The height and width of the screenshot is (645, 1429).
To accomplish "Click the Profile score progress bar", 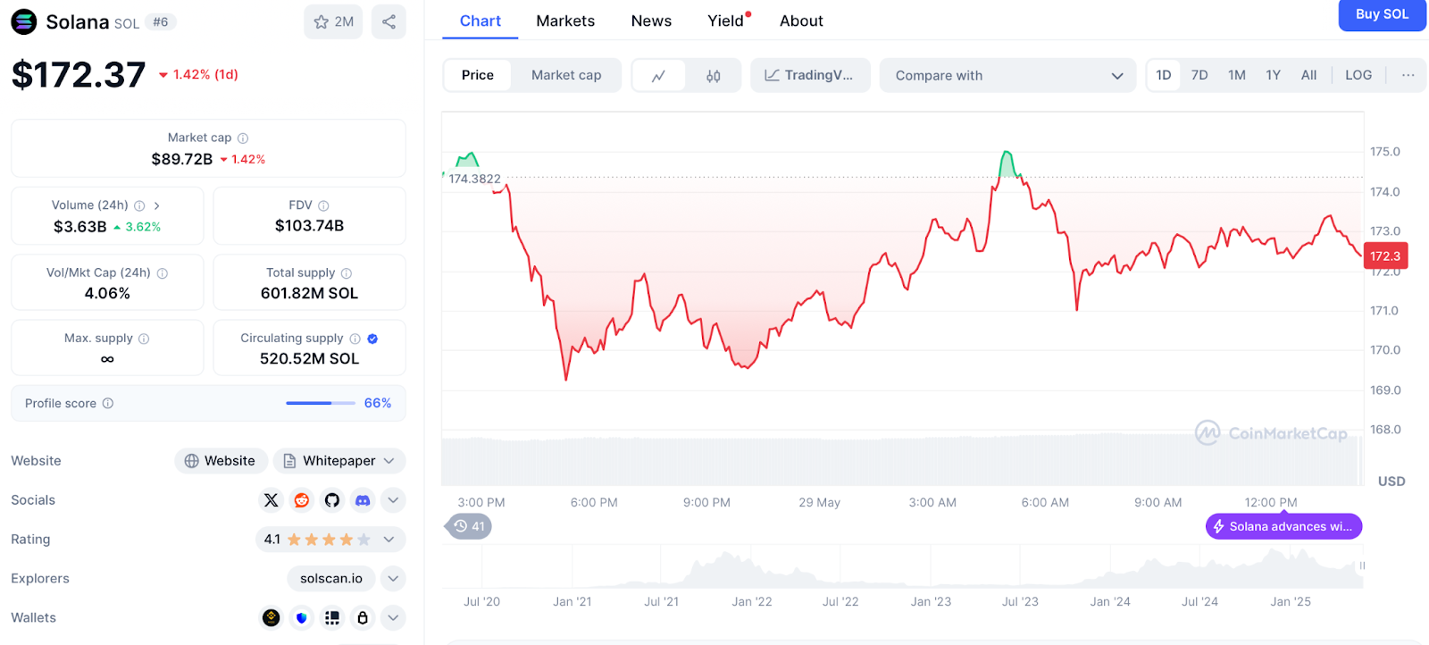I will pyautogui.click(x=321, y=403).
